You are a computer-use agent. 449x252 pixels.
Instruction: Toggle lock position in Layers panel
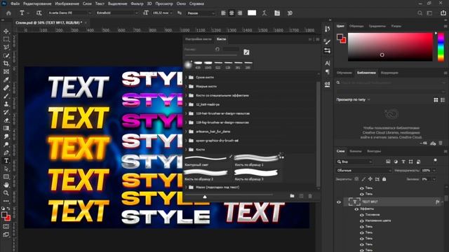[370, 179]
